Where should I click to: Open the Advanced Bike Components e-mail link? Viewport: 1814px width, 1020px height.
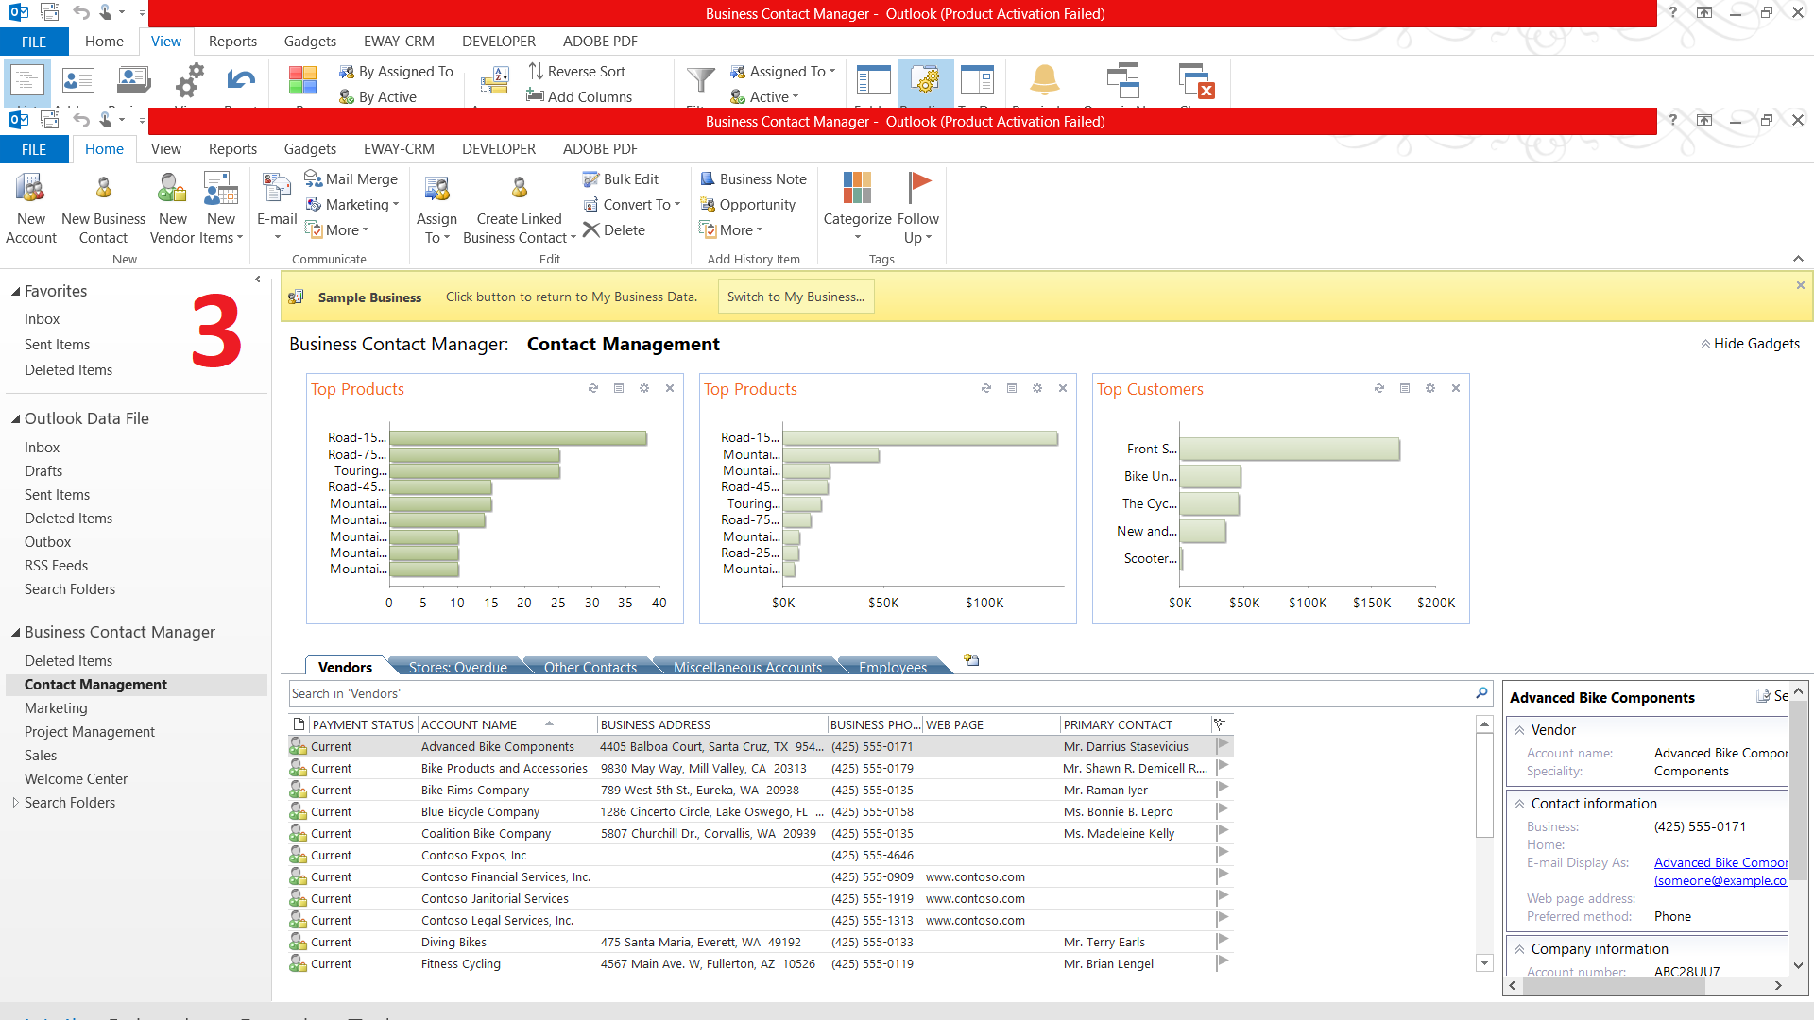(1720, 862)
